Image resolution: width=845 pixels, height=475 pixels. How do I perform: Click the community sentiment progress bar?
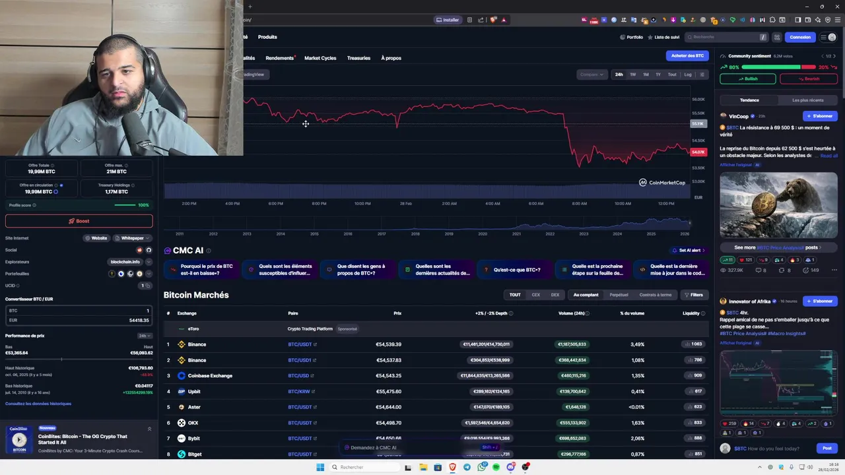(x=780, y=67)
